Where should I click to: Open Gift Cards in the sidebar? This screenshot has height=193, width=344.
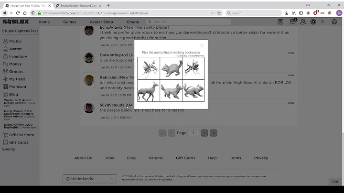(16, 142)
